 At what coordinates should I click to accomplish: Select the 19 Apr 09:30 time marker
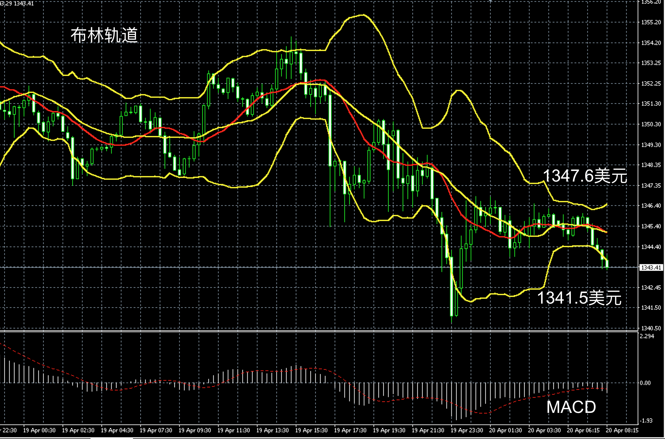(x=195, y=430)
